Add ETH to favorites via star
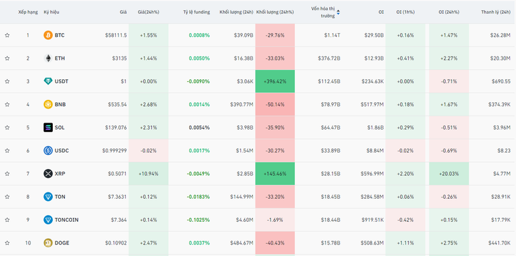This screenshot has width=516, height=256. (7, 58)
